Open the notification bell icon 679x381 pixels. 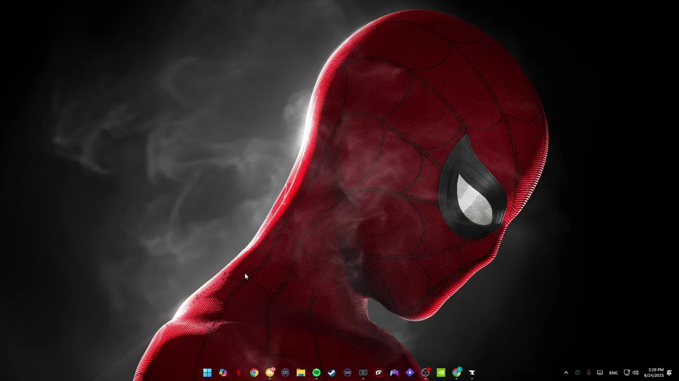point(669,373)
